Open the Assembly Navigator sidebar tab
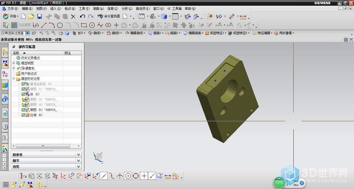The height and width of the screenshot is (189, 354). [5, 52]
